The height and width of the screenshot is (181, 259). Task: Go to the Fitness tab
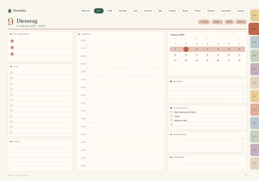(198, 11)
